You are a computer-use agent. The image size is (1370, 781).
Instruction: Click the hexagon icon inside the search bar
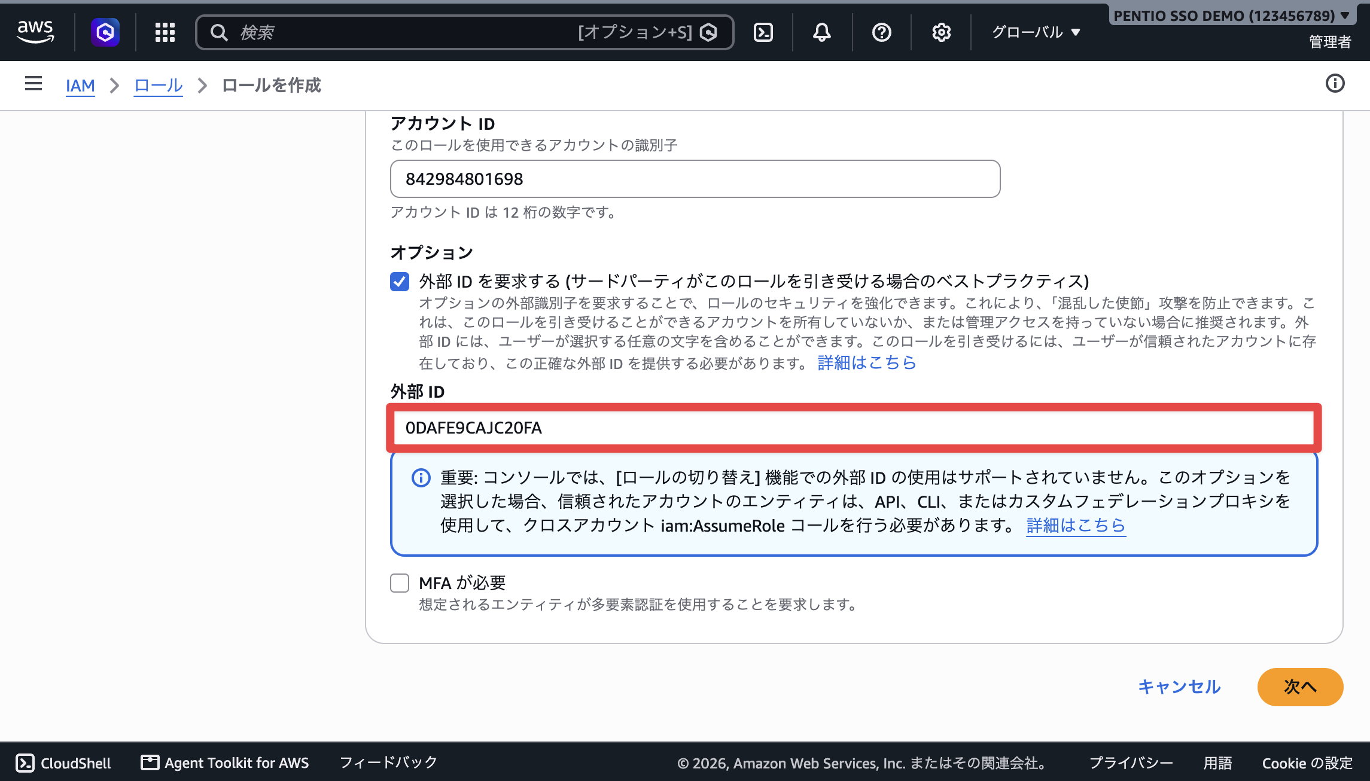709,32
